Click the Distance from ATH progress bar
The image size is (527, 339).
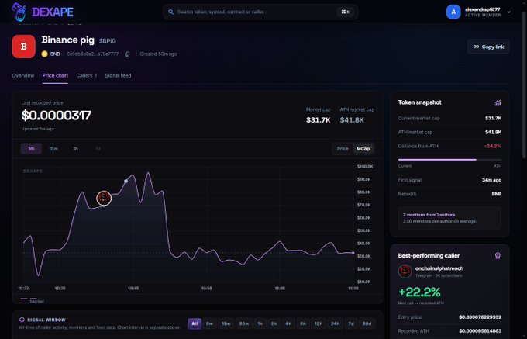point(449,160)
